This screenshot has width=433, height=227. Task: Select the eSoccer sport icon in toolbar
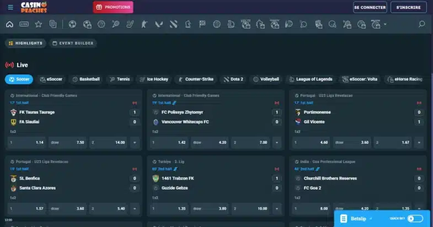click(x=87, y=24)
